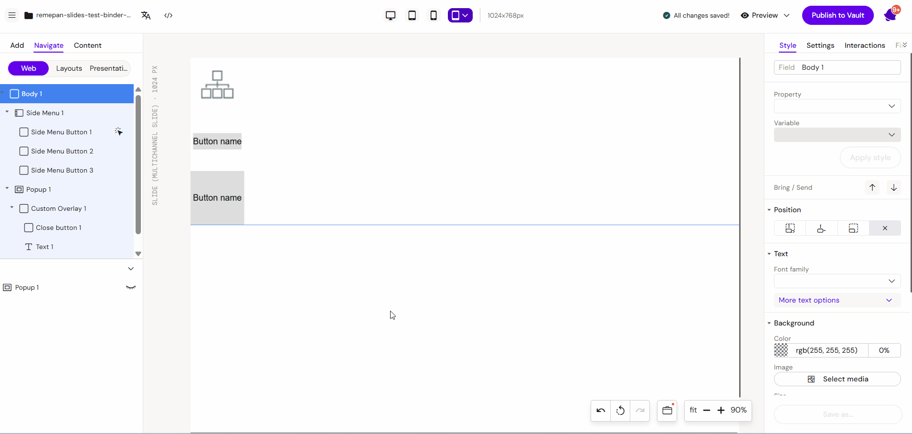This screenshot has width=912, height=434.
Task: Switch to tablet device view
Action: click(x=412, y=15)
